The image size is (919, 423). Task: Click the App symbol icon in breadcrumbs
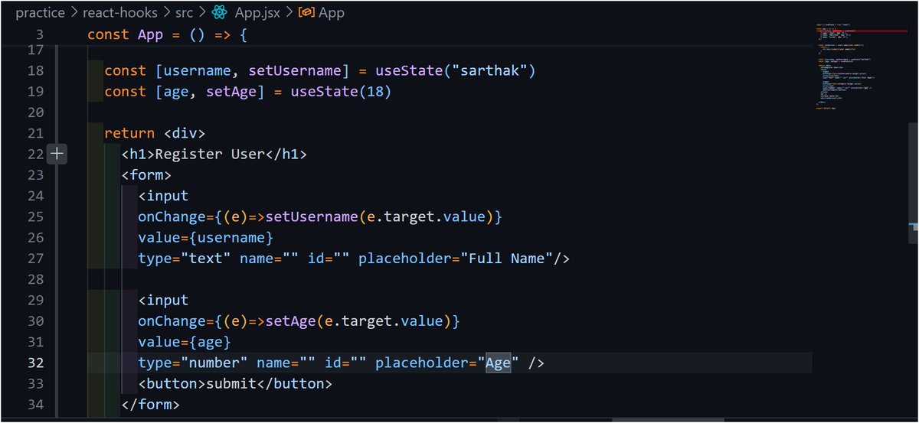(x=306, y=12)
